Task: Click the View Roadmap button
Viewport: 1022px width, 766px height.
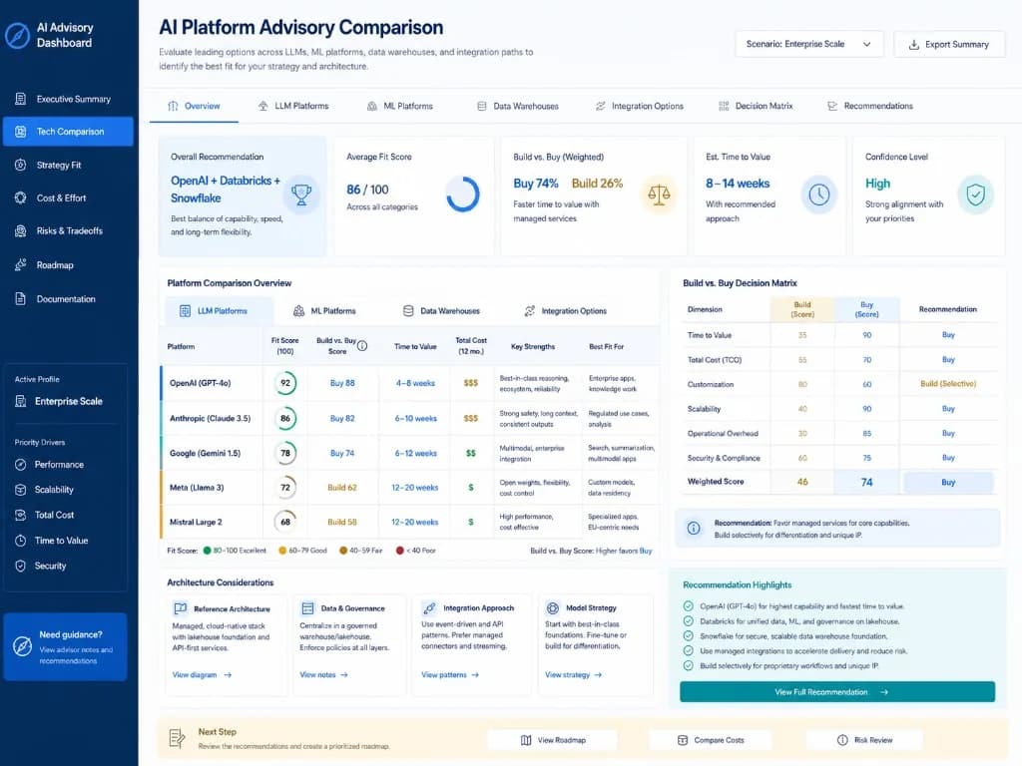Action: coord(553,740)
